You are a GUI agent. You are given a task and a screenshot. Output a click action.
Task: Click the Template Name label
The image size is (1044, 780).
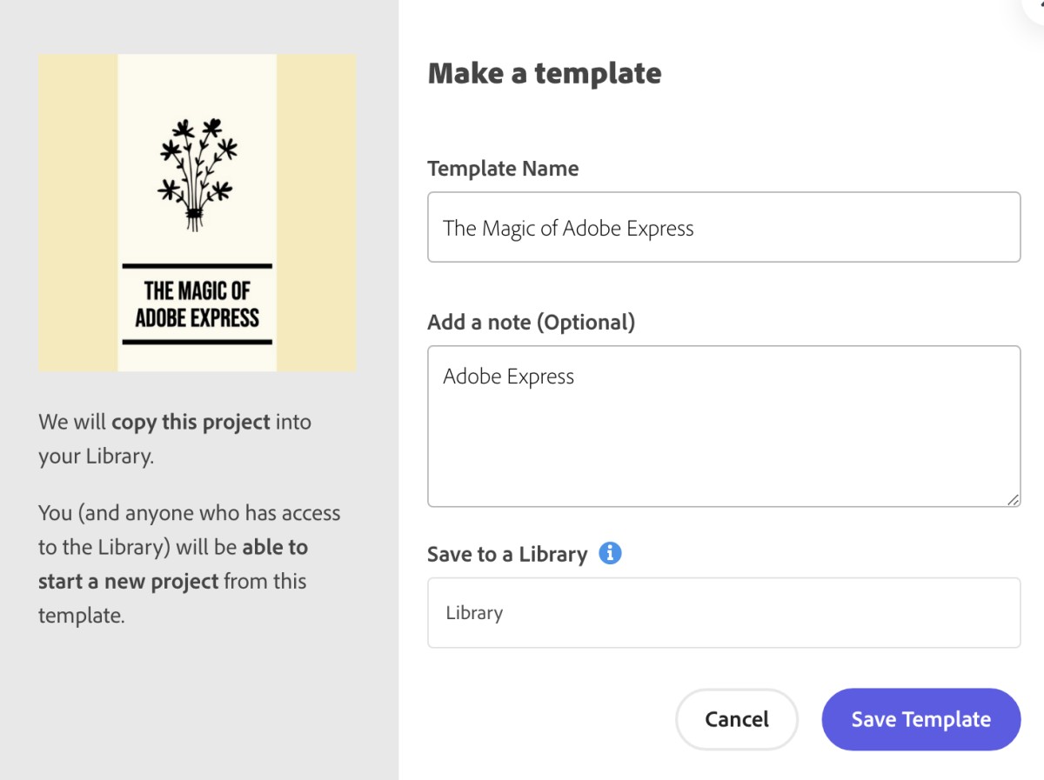[503, 168]
